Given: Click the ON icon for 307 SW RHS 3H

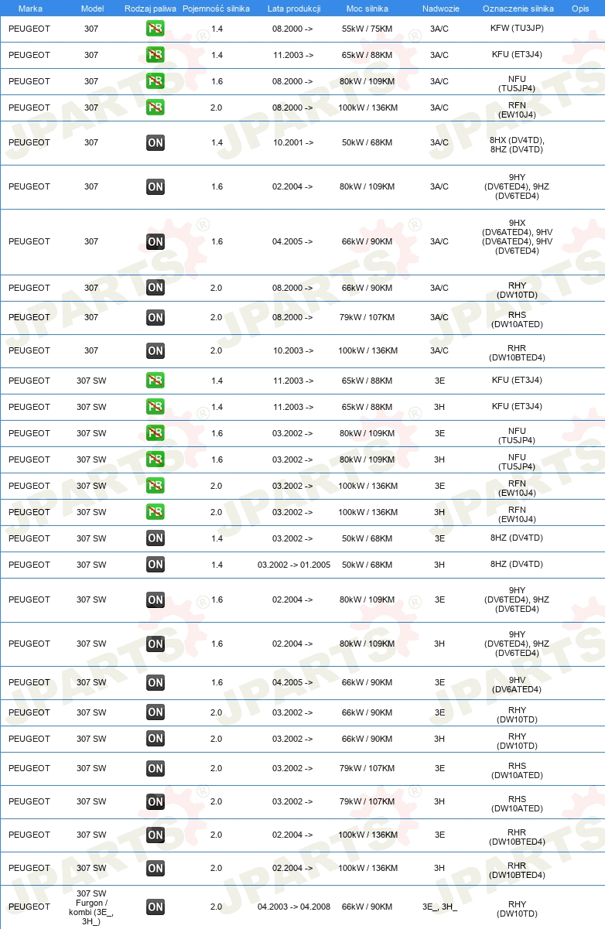Looking at the screenshot, I should click(156, 801).
